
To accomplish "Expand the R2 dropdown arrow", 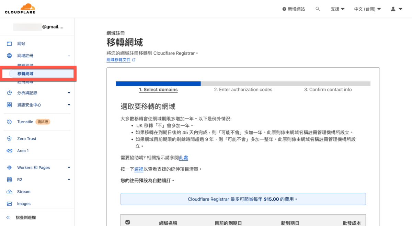I will (x=69, y=180).
